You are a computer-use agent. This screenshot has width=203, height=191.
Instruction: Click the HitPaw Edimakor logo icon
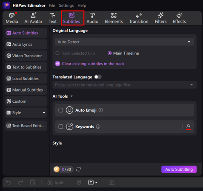pos(6,6)
